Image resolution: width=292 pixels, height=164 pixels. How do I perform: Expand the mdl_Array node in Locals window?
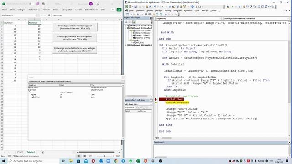pos(29,87)
